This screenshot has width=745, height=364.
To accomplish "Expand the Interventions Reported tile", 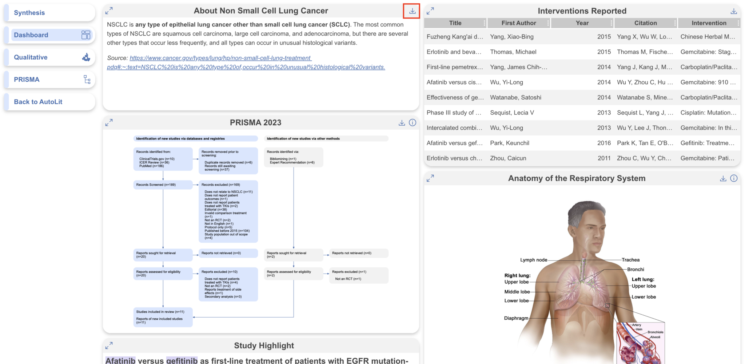I will pos(431,11).
